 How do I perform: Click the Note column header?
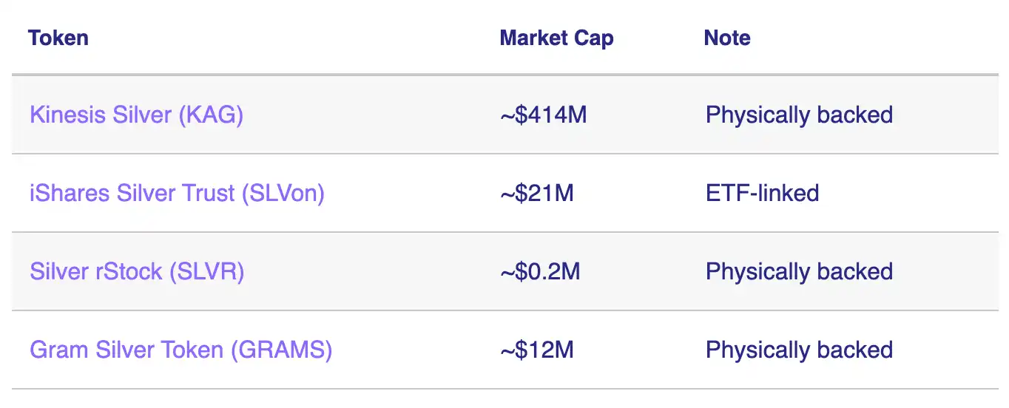(x=727, y=38)
